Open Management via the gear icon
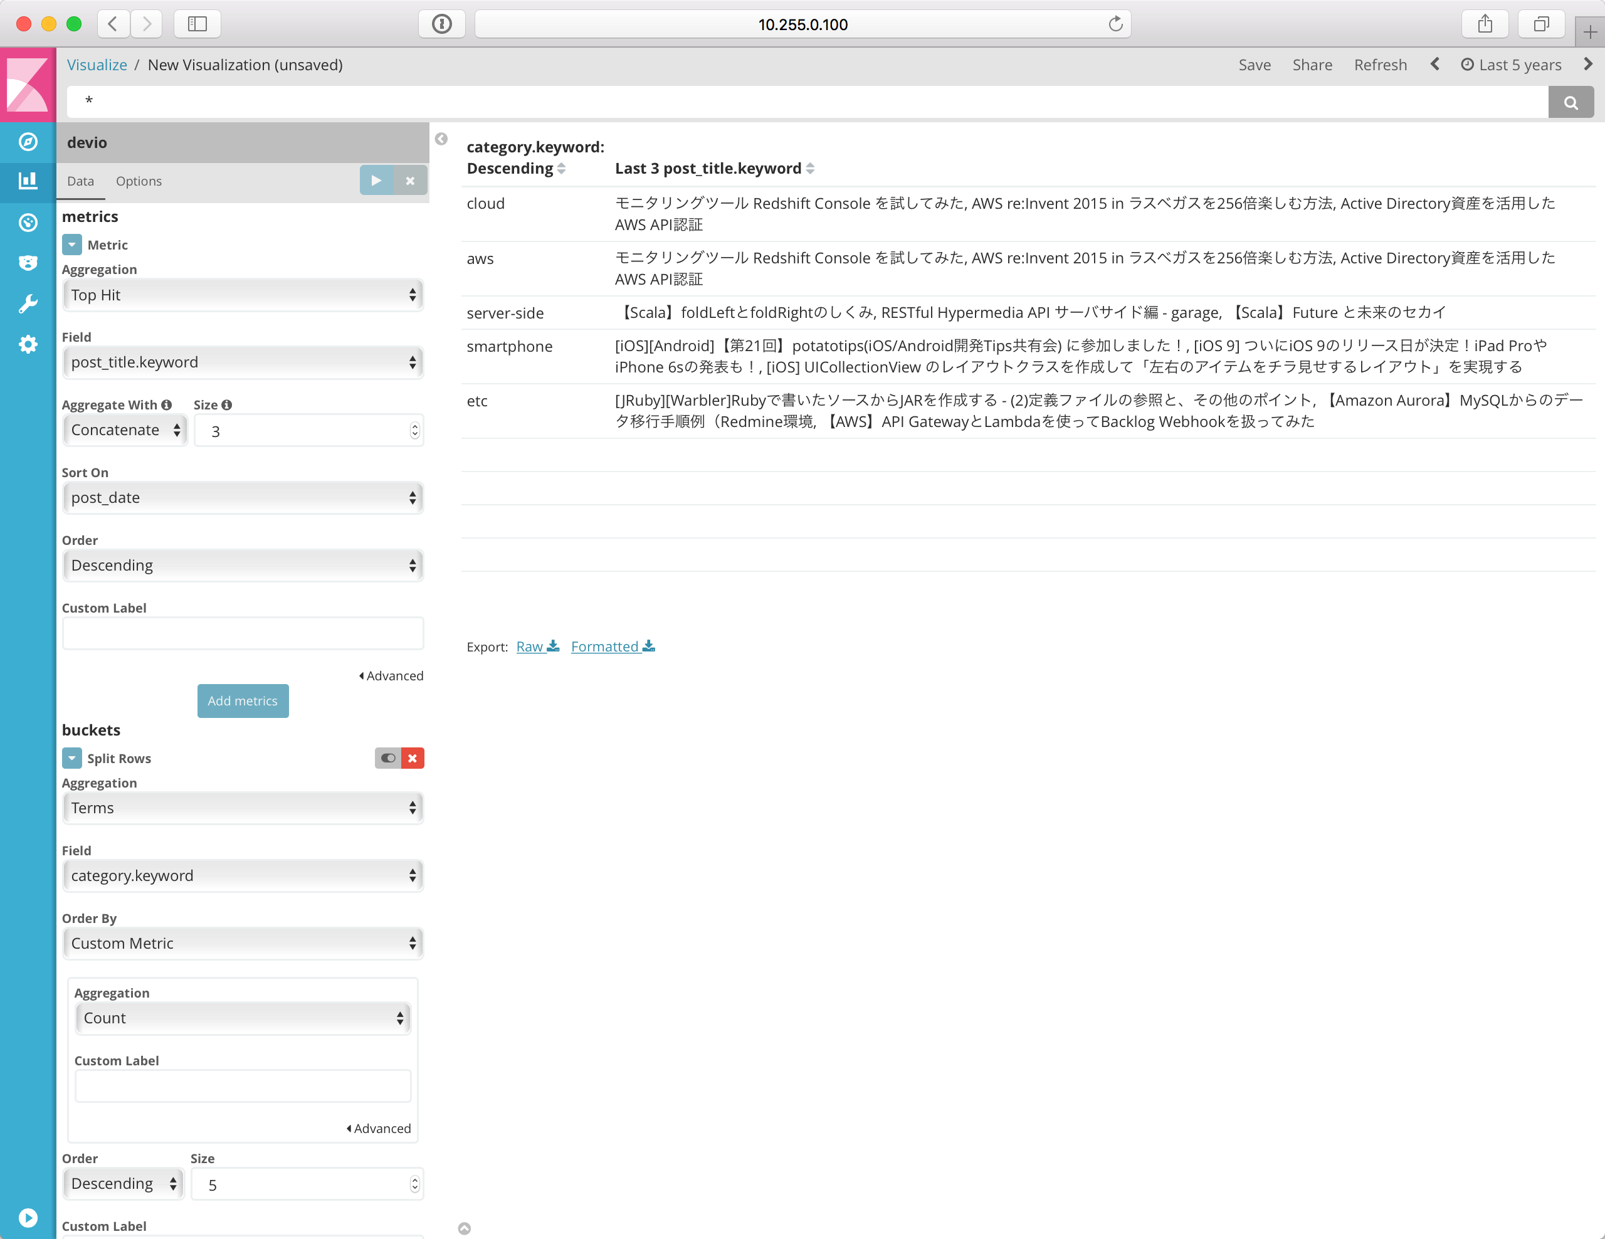Screen dimensions: 1605x1239 coord(28,345)
